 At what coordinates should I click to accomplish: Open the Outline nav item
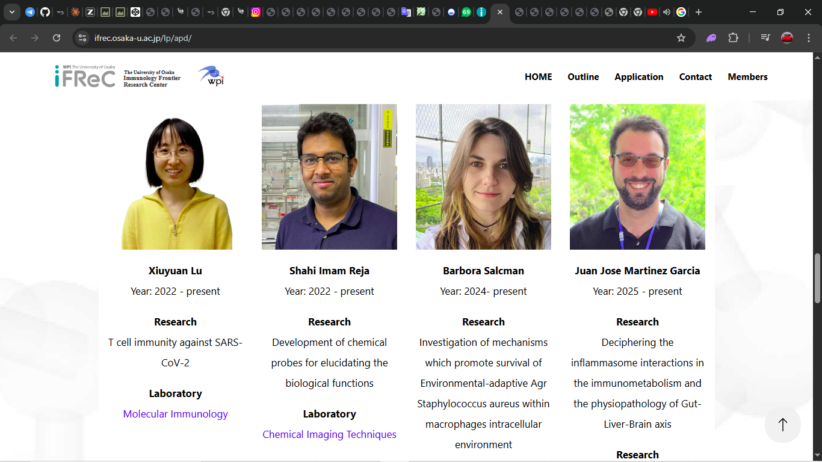[583, 76]
